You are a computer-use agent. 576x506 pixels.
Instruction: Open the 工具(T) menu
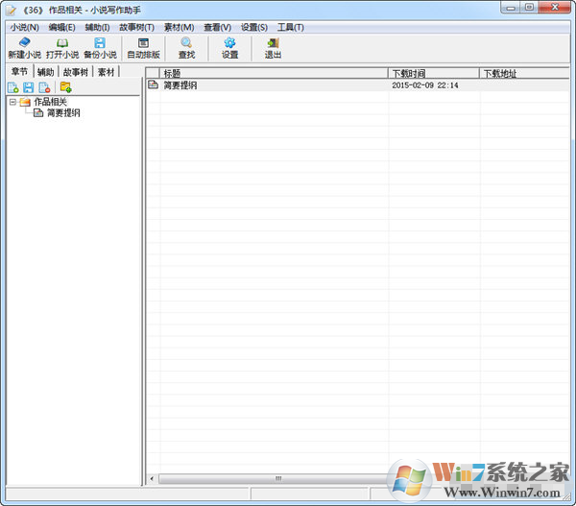291,27
